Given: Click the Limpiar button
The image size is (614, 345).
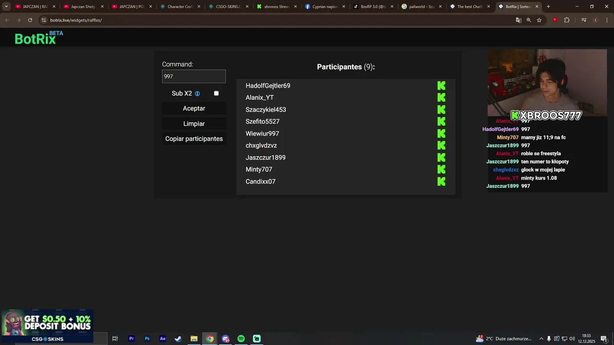Looking at the screenshot, I should click(x=194, y=124).
